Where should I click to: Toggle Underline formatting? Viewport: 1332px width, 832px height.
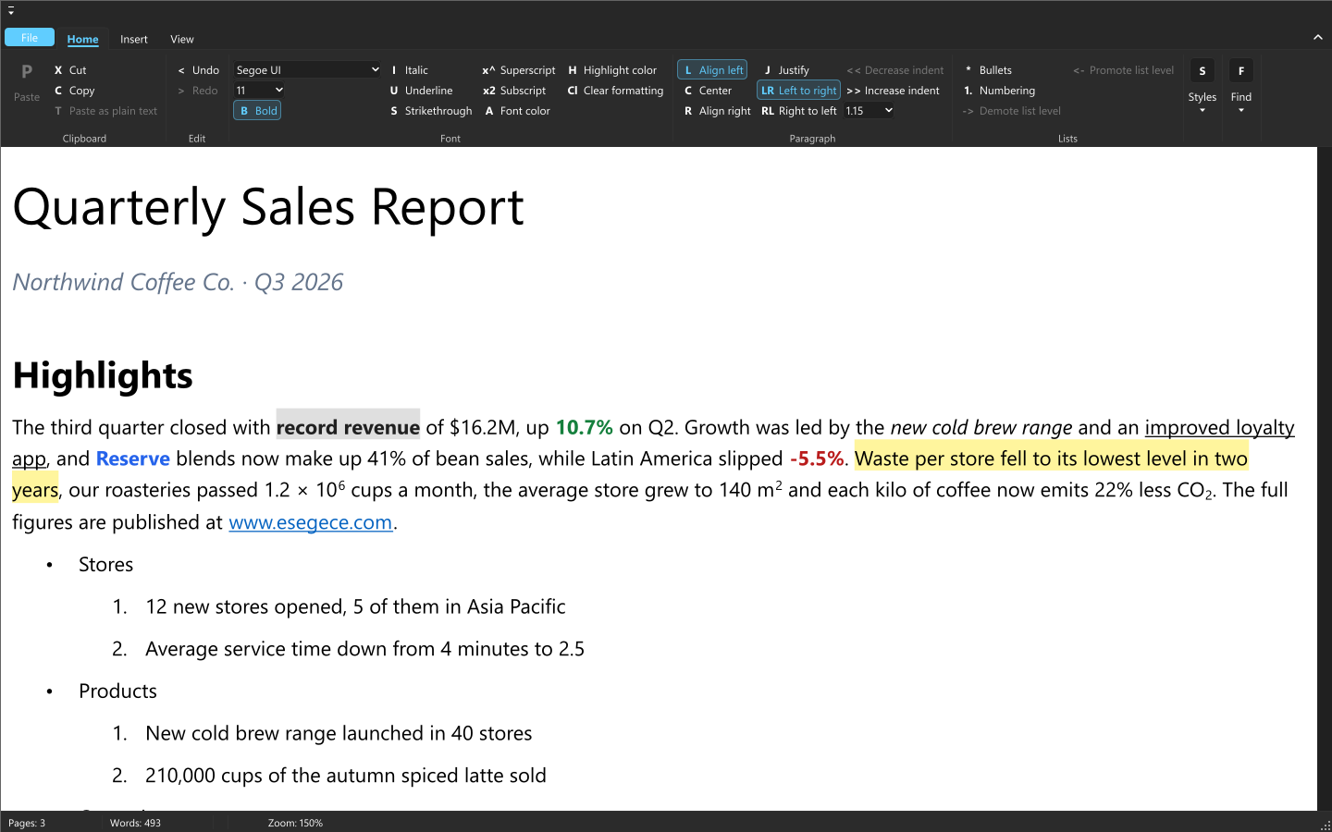pyautogui.click(x=421, y=91)
